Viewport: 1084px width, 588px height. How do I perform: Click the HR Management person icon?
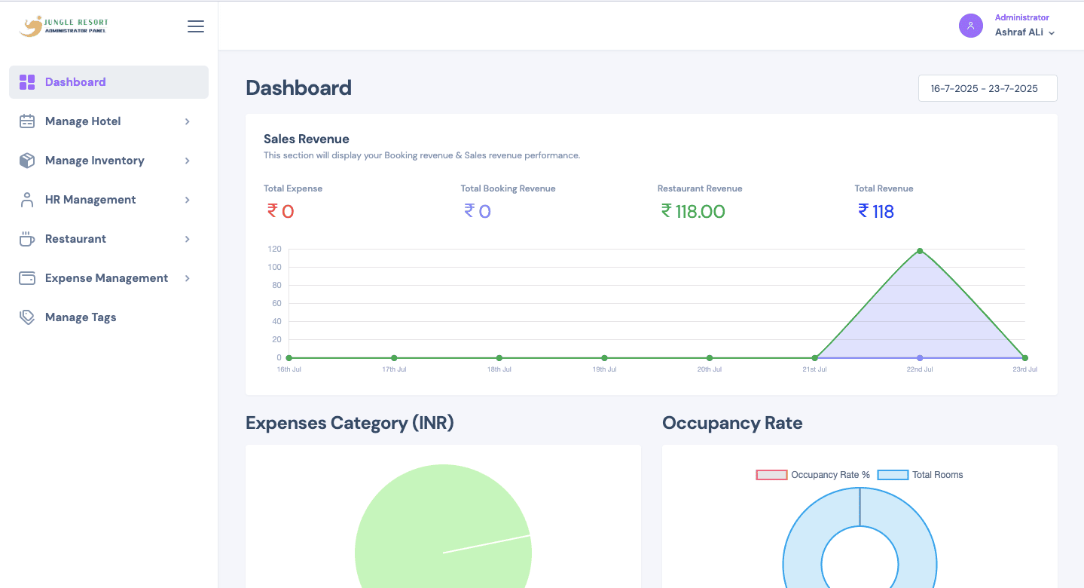pyautogui.click(x=27, y=200)
